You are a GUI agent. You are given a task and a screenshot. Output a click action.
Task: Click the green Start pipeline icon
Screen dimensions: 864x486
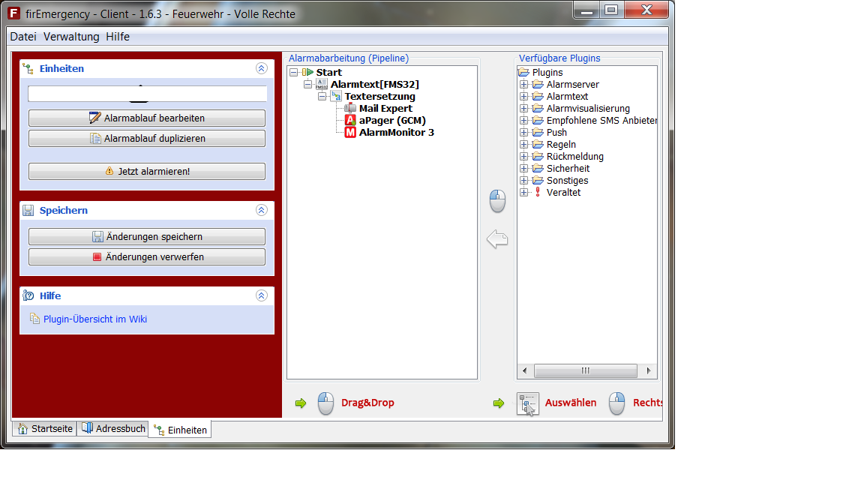pos(307,73)
